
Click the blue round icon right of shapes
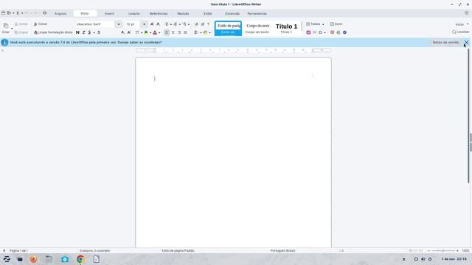(x=344, y=32)
